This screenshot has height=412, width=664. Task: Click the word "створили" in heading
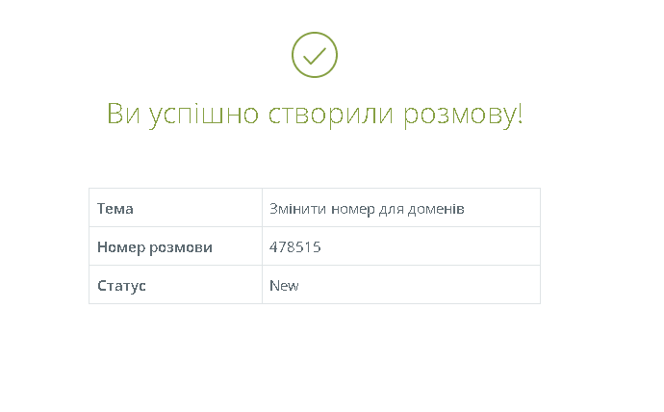pos(331,115)
